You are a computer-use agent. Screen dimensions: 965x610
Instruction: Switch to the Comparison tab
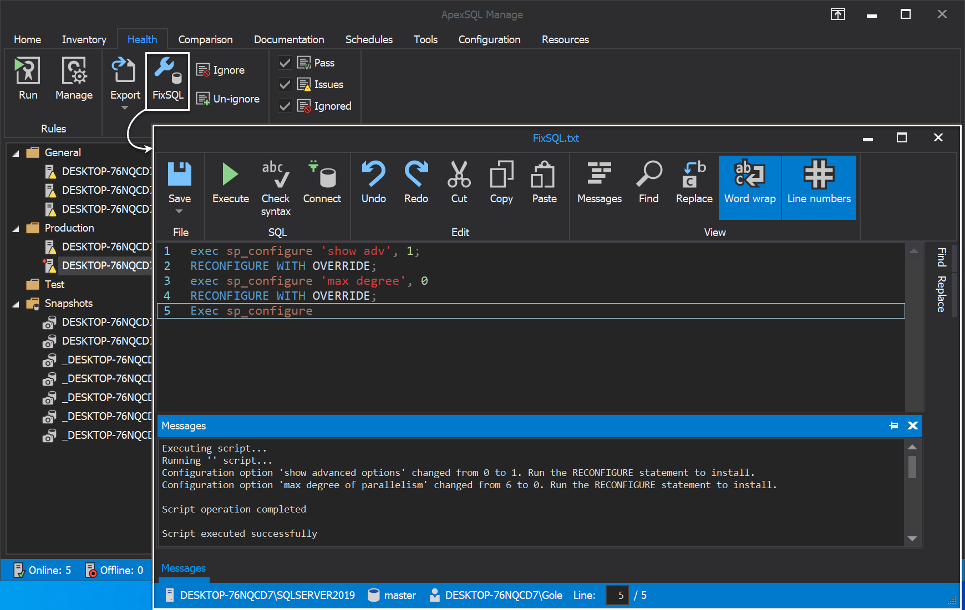[x=205, y=39]
